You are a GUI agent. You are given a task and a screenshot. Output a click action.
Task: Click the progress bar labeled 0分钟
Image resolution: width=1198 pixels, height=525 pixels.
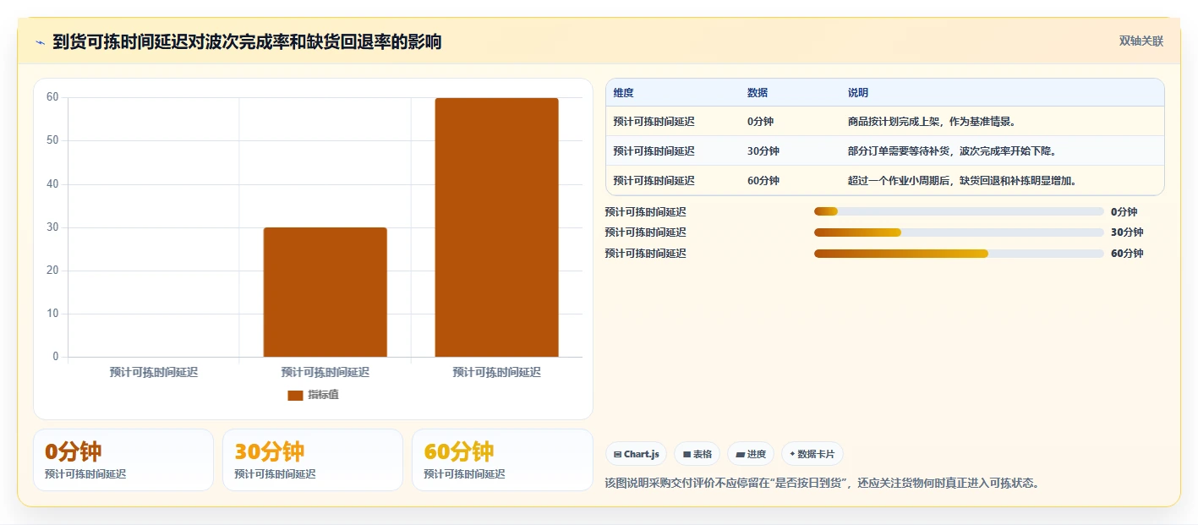click(959, 211)
